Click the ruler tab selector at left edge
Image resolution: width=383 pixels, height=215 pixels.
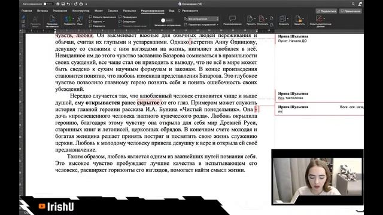(x=21, y=31)
